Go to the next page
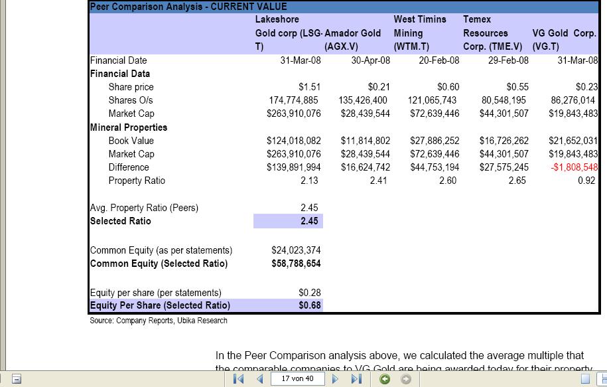The width and height of the screenshot is (607, 387). click(335, 379)
